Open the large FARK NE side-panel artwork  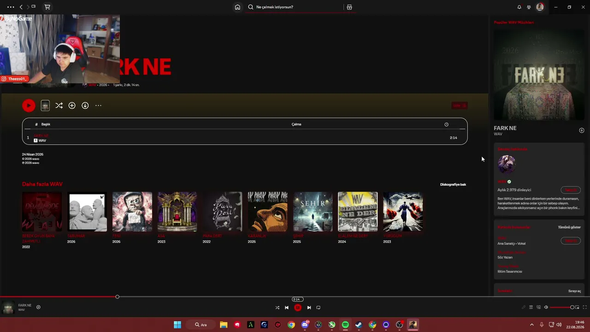tap(539, 75)
